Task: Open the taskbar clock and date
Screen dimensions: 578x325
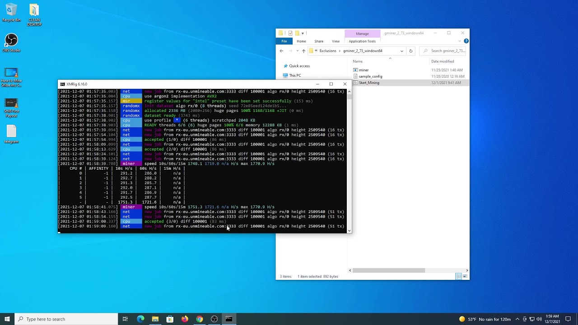Action: [x=552, y=319]
